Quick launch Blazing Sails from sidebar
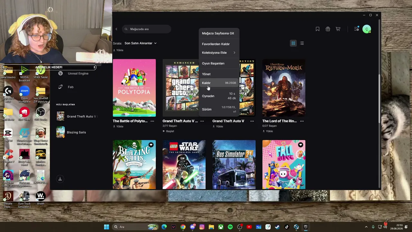 (71, 132)
